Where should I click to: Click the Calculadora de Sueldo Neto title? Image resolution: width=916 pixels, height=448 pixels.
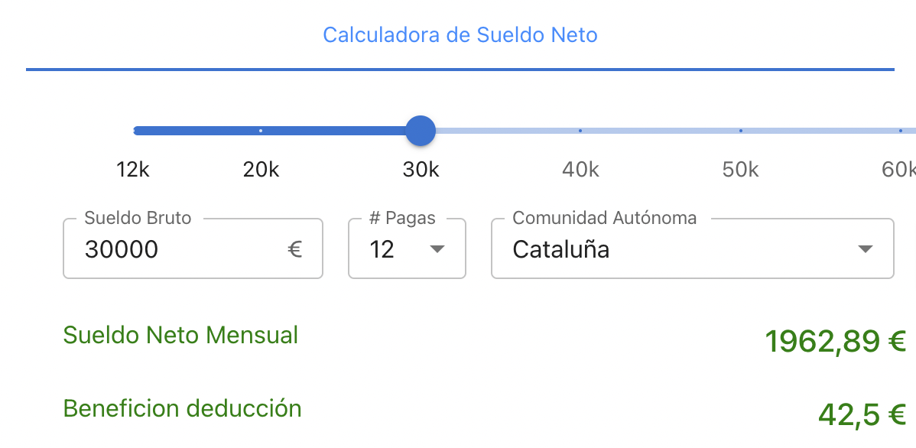point(460,34)
